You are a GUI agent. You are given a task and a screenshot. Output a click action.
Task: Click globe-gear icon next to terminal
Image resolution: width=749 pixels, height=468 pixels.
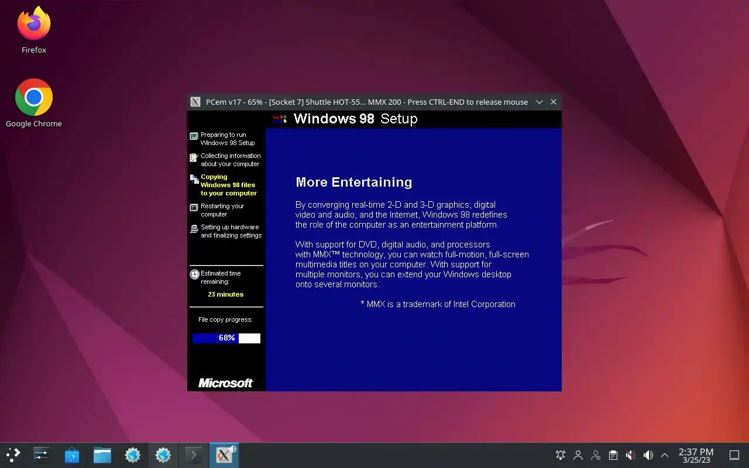163,455
